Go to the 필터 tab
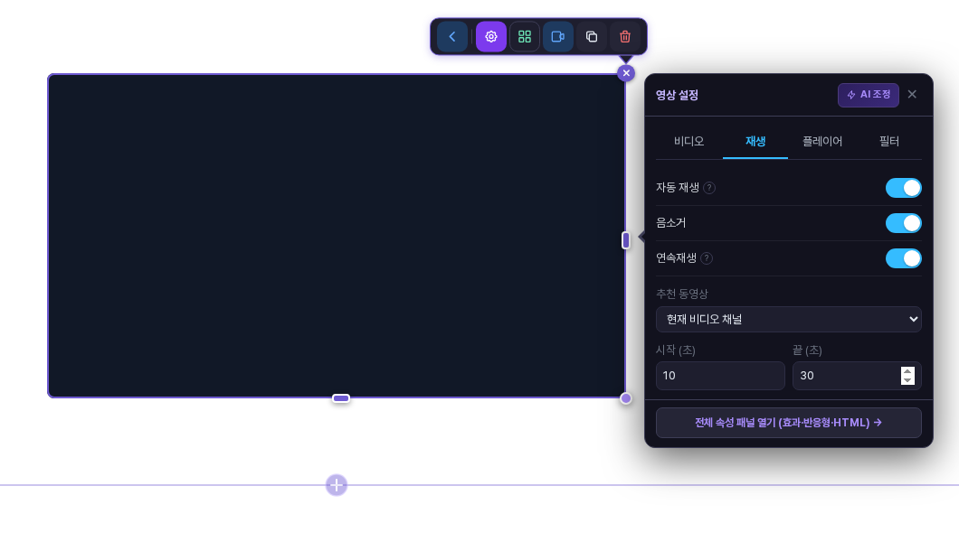 888,142
